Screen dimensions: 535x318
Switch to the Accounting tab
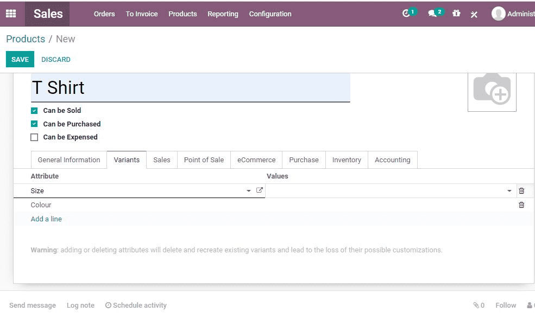(x=392, y=160)
